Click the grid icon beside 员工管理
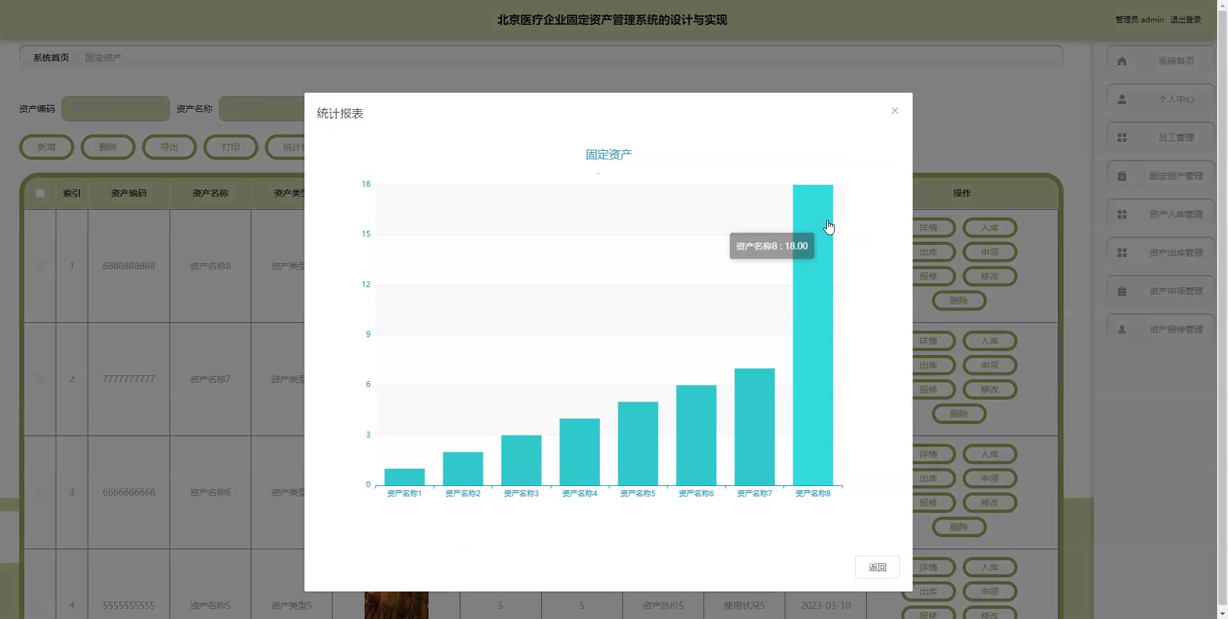The width and height of the screenshot is (1228, 619). [x=1122, y=138]
